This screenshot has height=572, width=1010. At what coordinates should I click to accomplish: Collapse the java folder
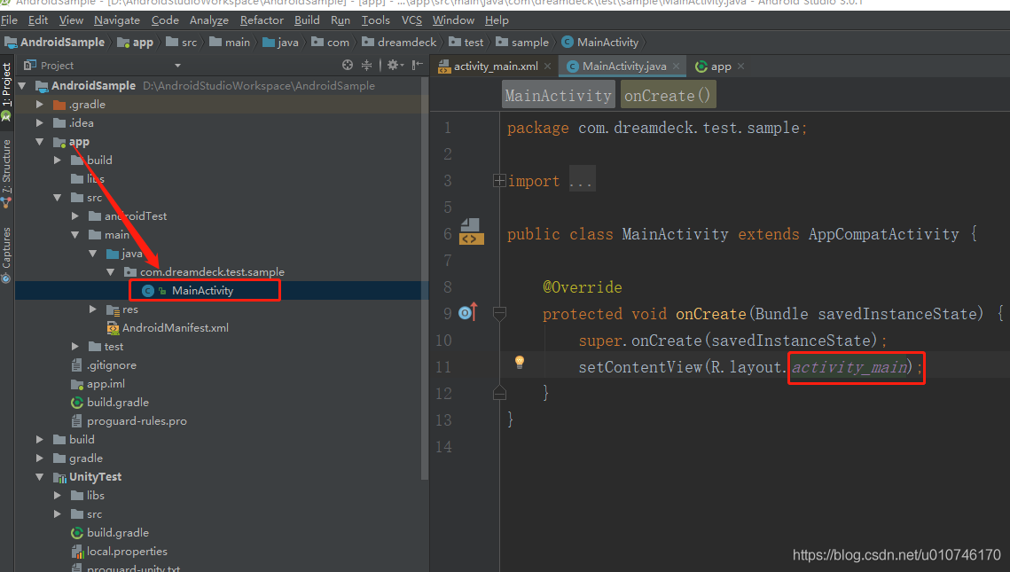click(x=93, y=253)
